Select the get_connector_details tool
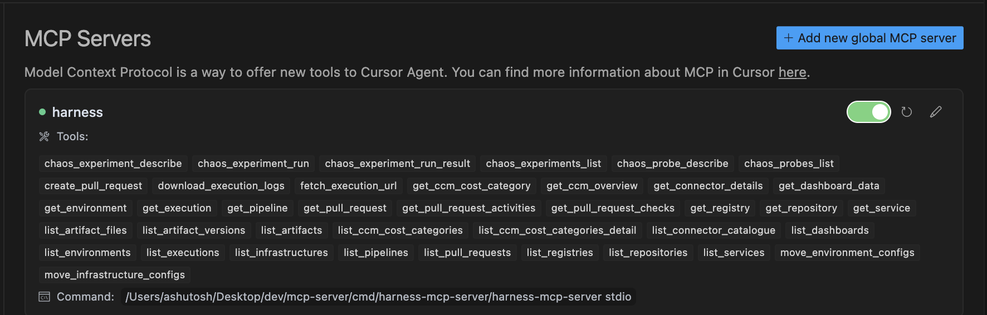Image resolution: width=987 pixels, height=315 pixels. coord(709,186)
